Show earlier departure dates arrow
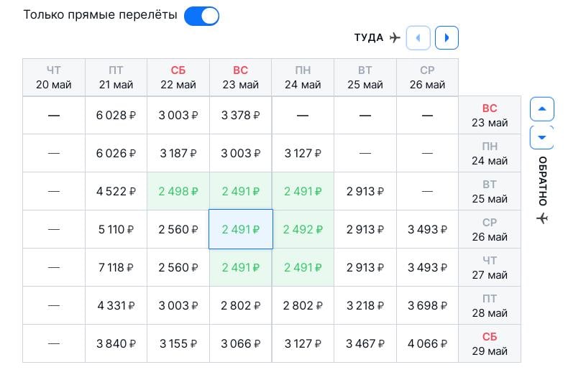 pyautogui.click(x=418, y=37)
